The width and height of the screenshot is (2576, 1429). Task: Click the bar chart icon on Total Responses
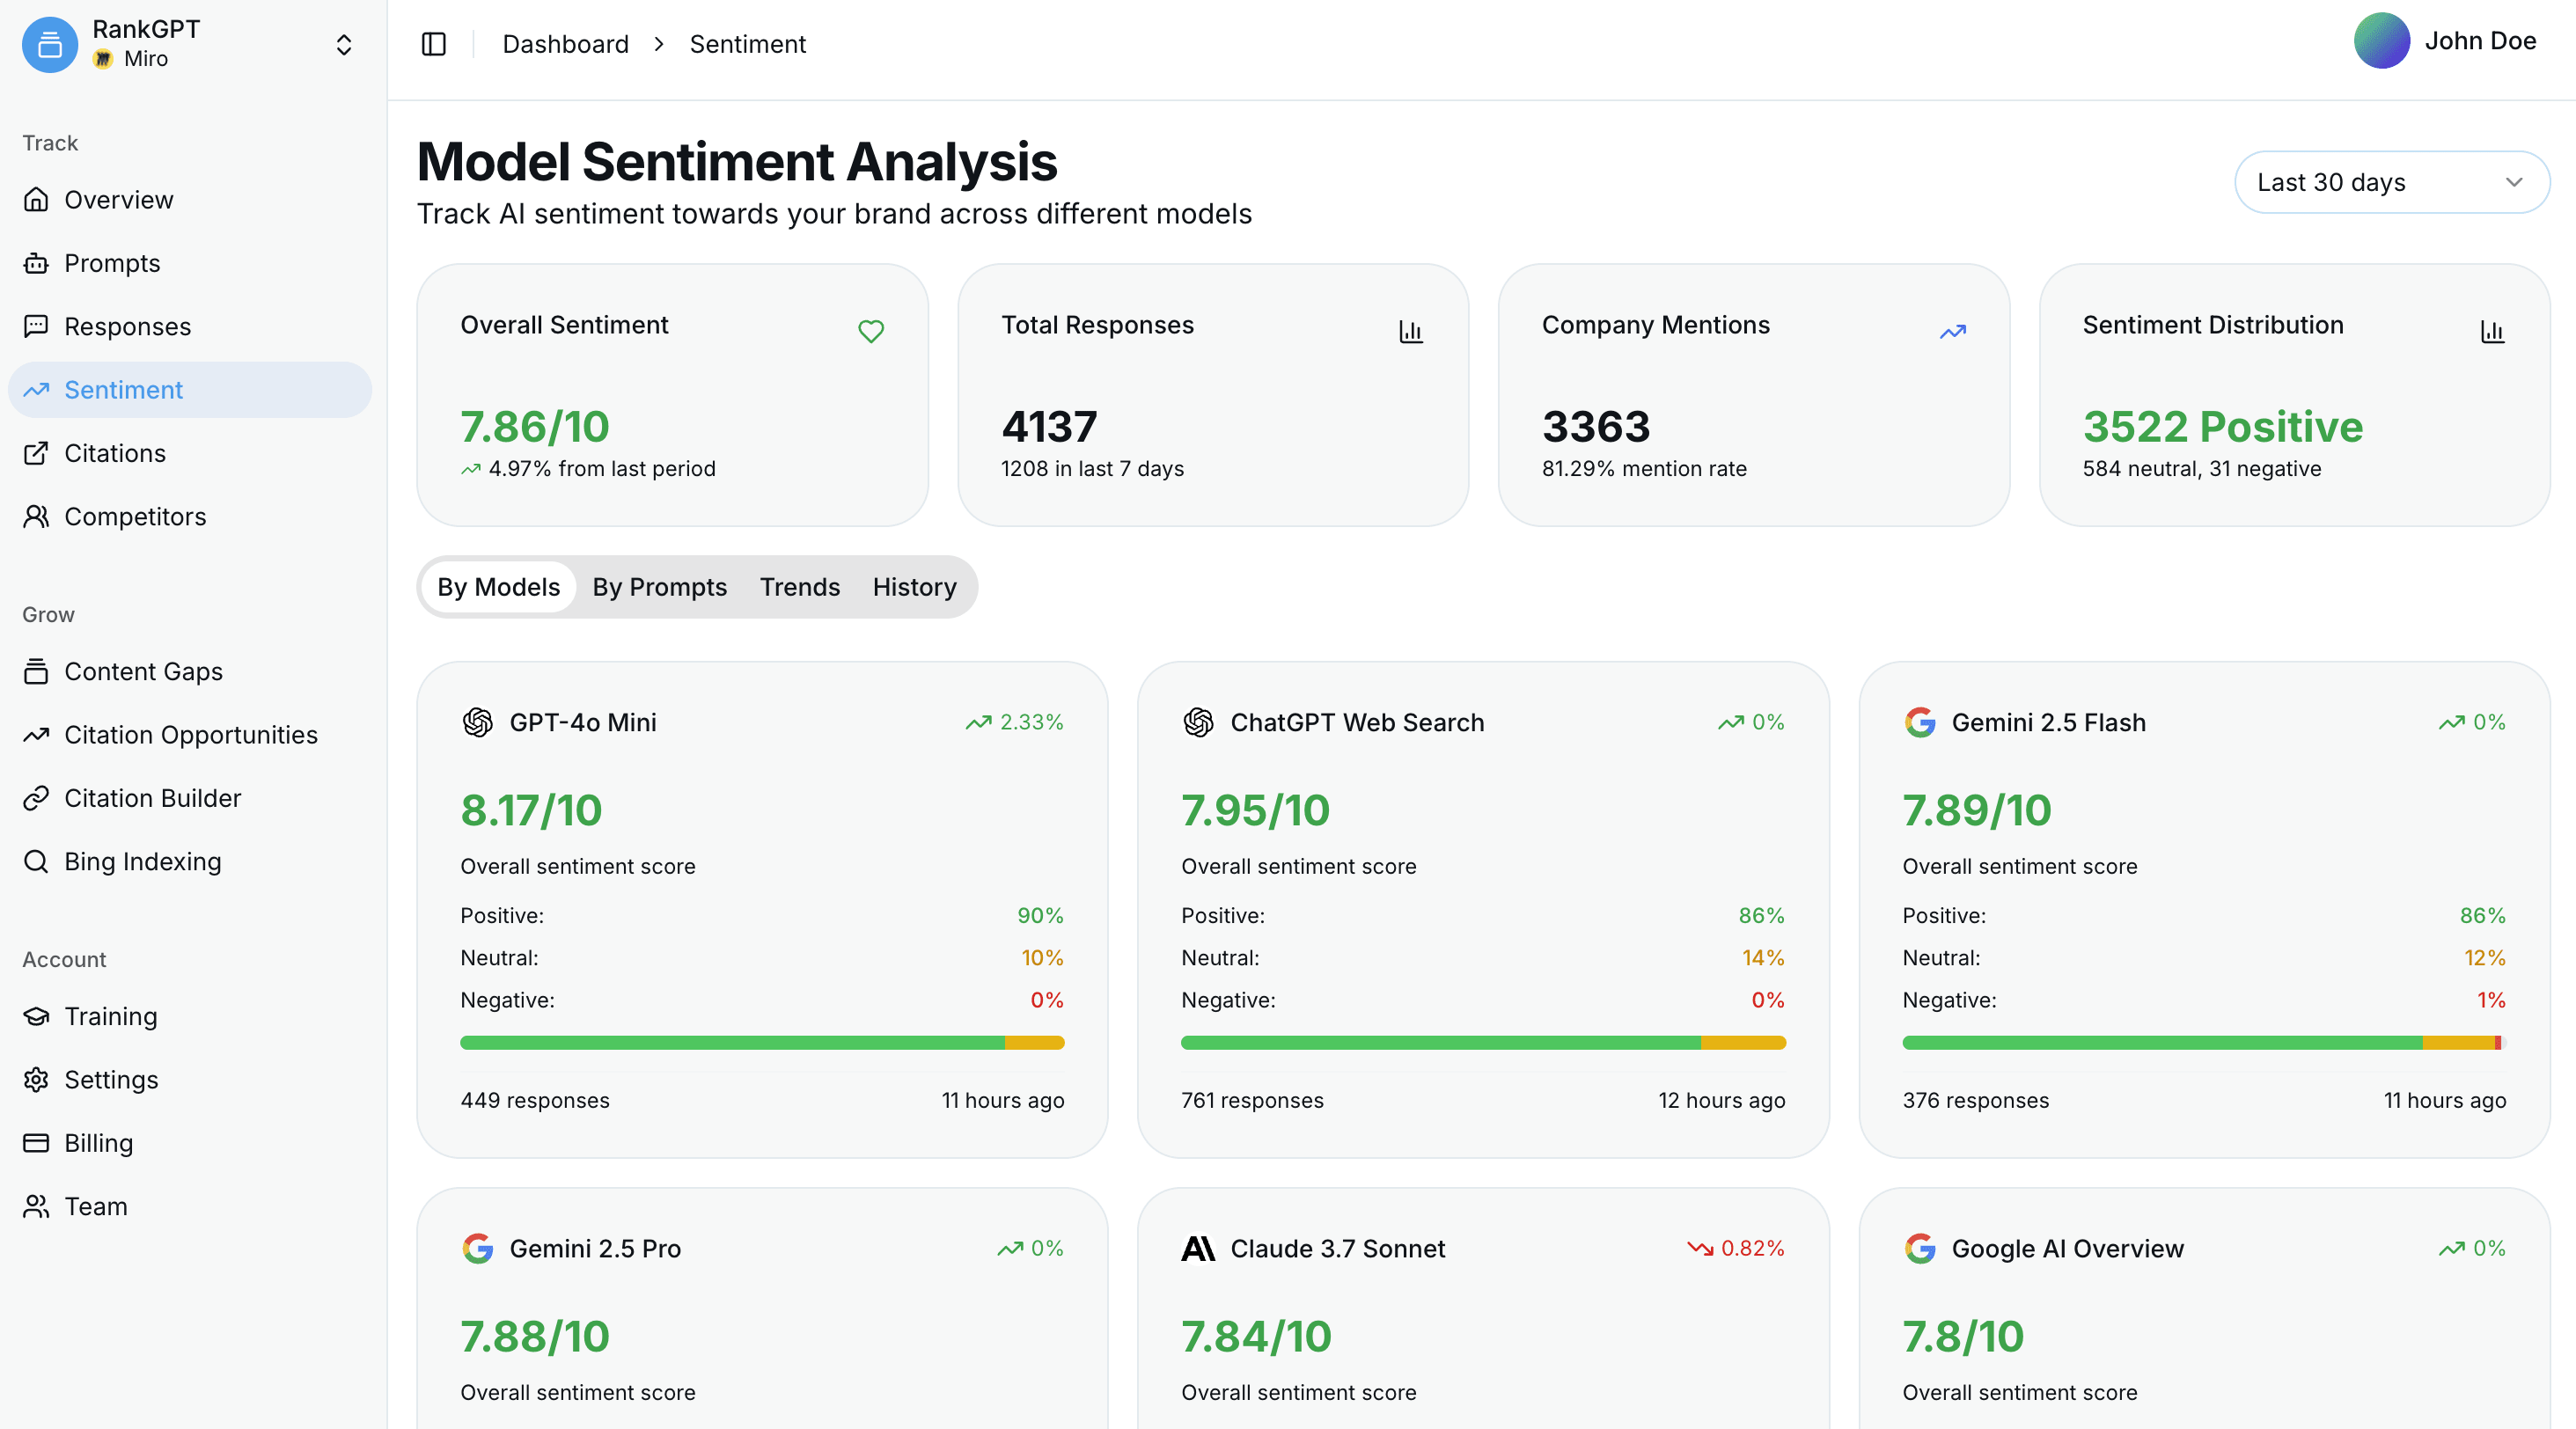(x=1411, y=331)
